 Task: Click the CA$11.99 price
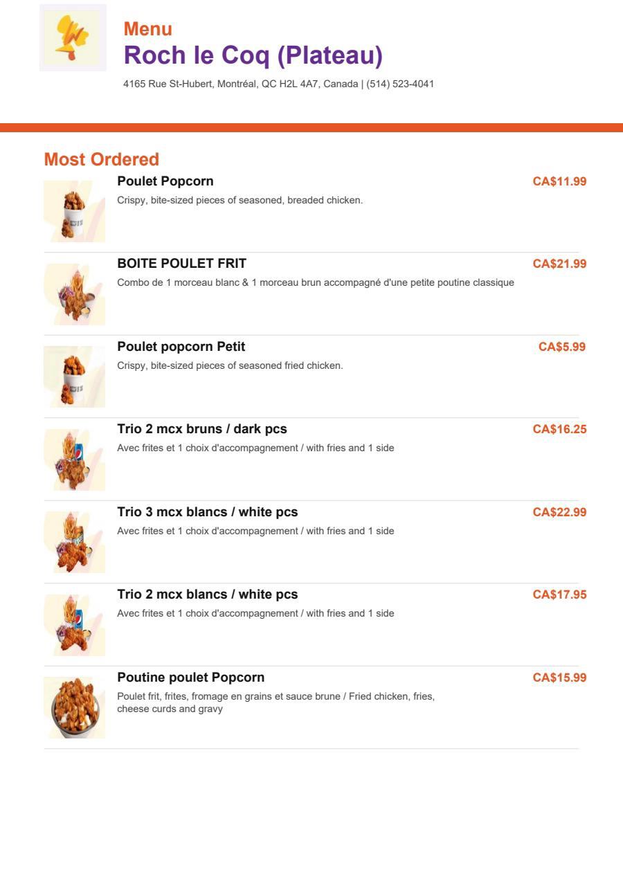(x=559, y=181)
